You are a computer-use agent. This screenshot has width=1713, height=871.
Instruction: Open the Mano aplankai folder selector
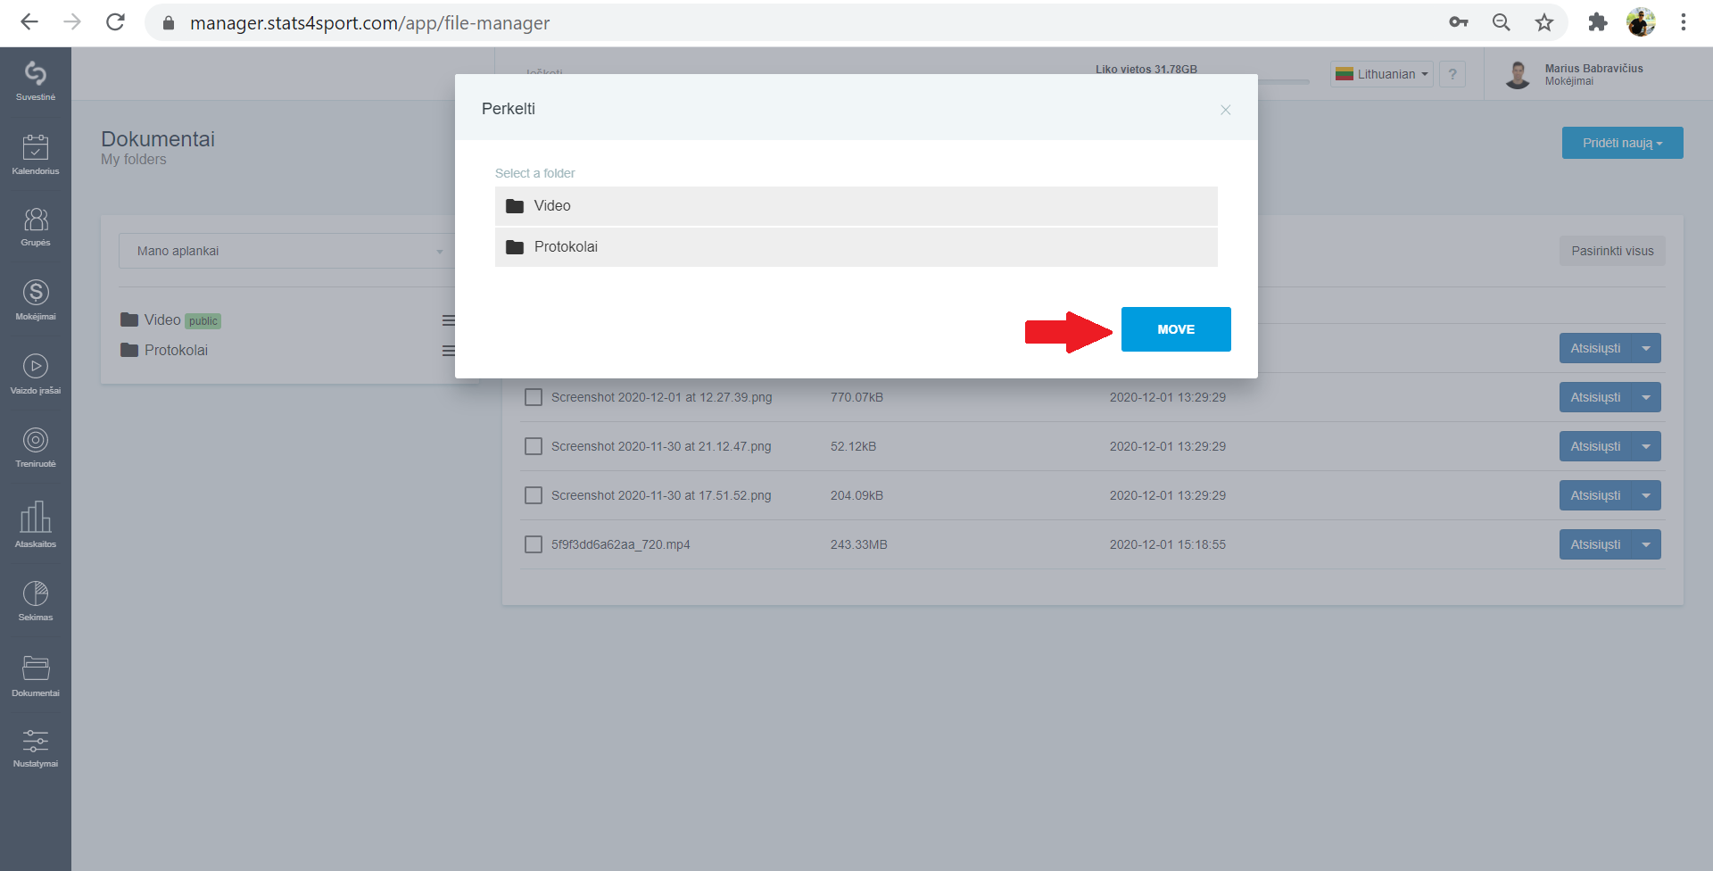point(287,251)
